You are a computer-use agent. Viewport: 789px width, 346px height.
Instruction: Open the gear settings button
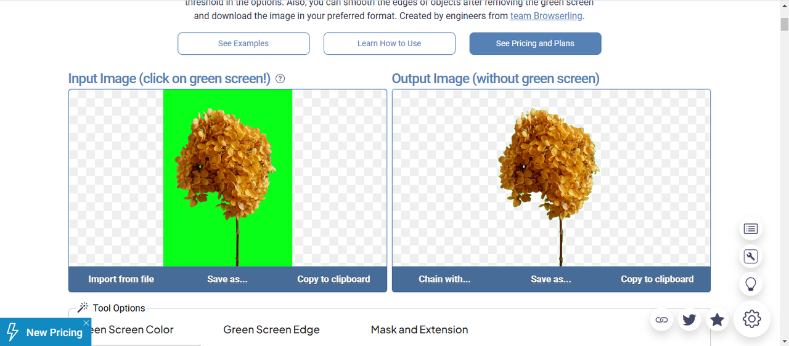[752, 319]
